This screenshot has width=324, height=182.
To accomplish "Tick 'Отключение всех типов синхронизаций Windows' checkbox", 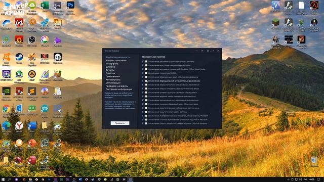I will pos(146,65).
